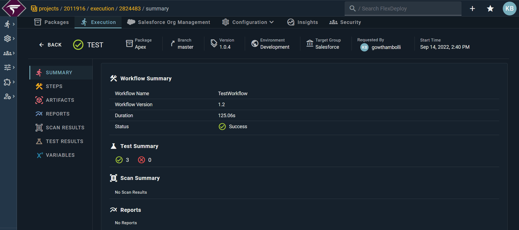This screenshot has height=230, width=519.
Task: Switch to the Packages tab
Action: coord(51,22)
